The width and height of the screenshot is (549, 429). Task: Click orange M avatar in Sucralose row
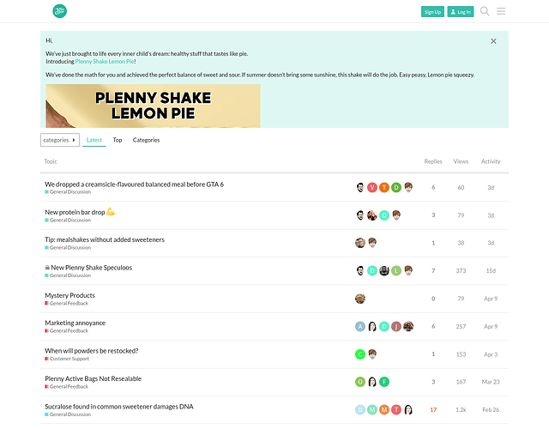[x=384, y=410]
